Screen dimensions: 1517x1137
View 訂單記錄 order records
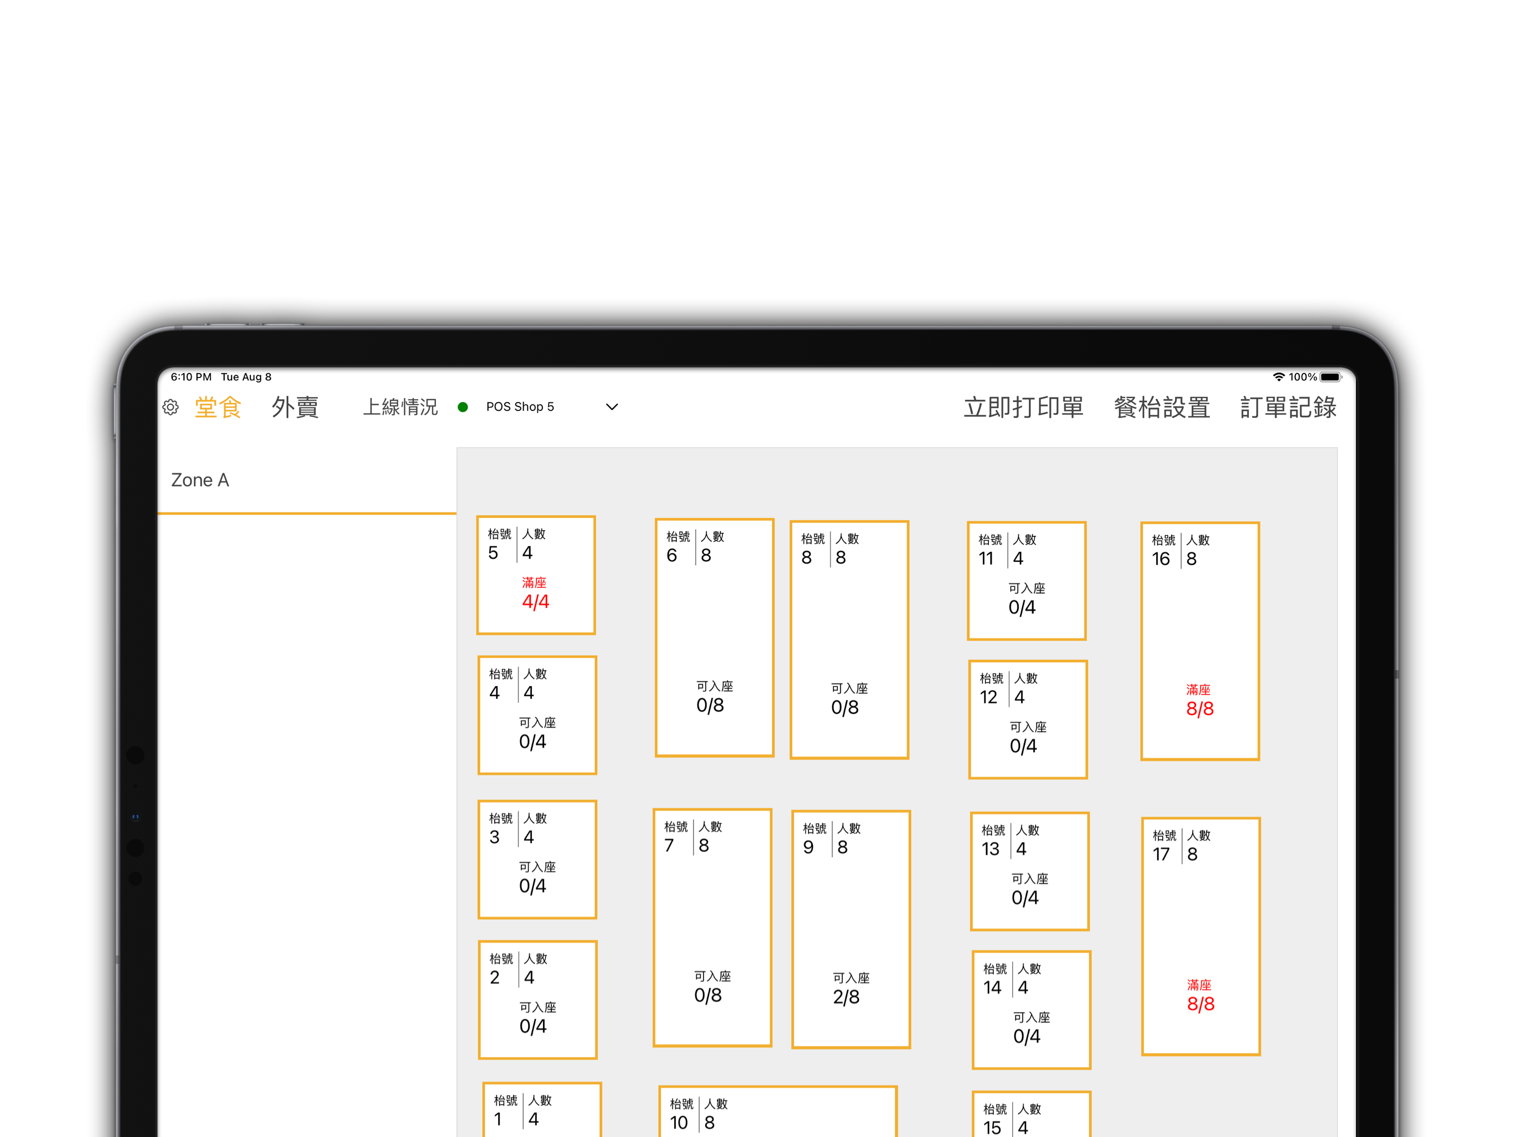[x=1288, y=407]
